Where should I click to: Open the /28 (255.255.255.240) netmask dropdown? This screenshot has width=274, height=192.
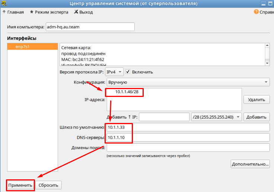click(216, 117)
